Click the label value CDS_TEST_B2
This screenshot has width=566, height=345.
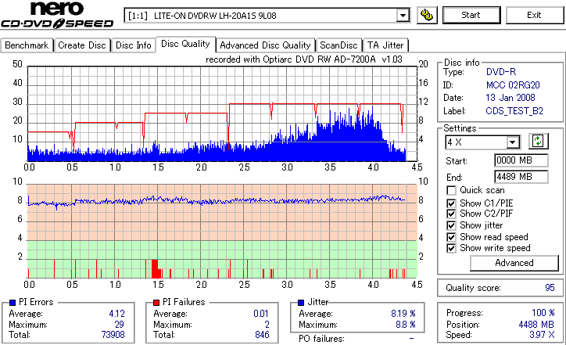click(x=514, y=111)
